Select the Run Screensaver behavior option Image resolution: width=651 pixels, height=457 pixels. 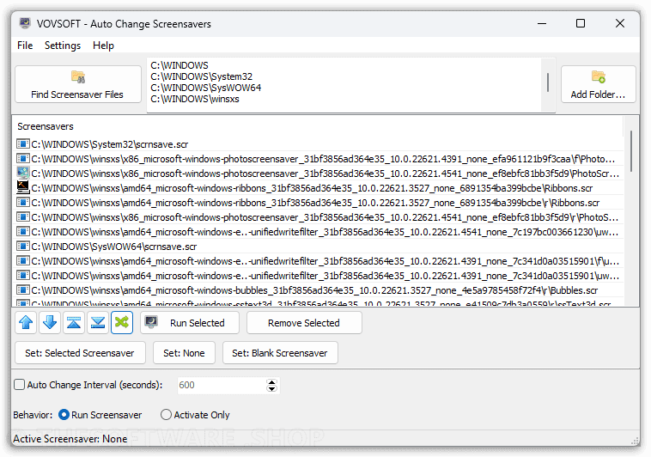tap(64, 415)
